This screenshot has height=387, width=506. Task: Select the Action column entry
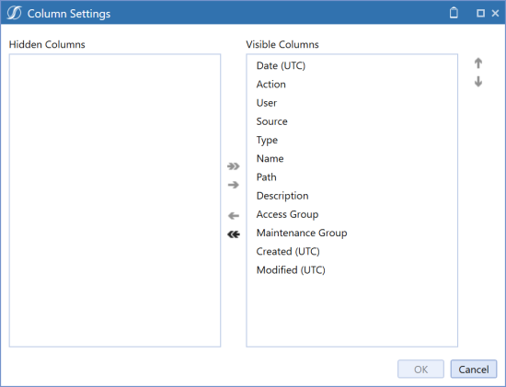(351, 85)
